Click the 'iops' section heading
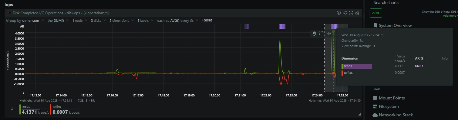This screenshot has height=120, width=458. click(8, 5)
